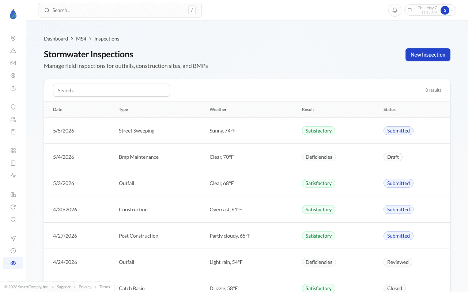Create a New Inspection
The width and height of the screenshot is (468, 292).
[428, 55]
